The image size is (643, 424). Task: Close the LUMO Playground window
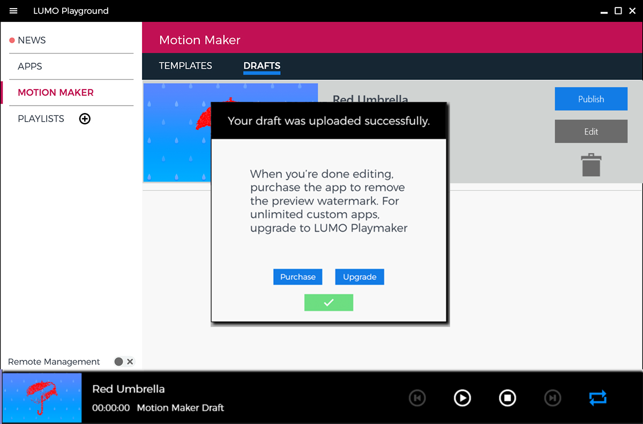[632, 11]
